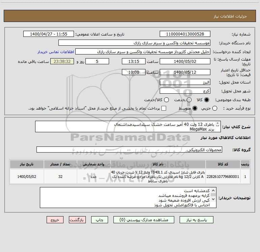260x252 pixels.
Task: Click the شرح کلی نیاز description text area
Action: [x=128, y=127]
